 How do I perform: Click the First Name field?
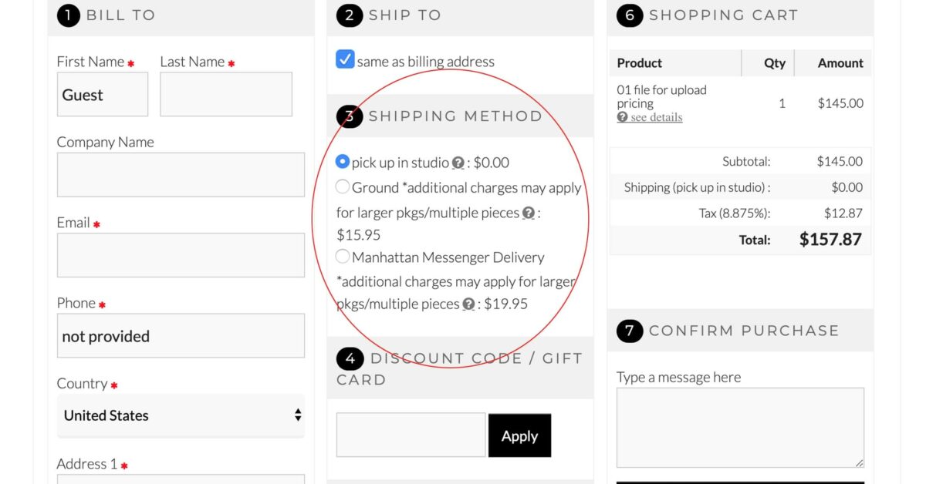[103, 95]
